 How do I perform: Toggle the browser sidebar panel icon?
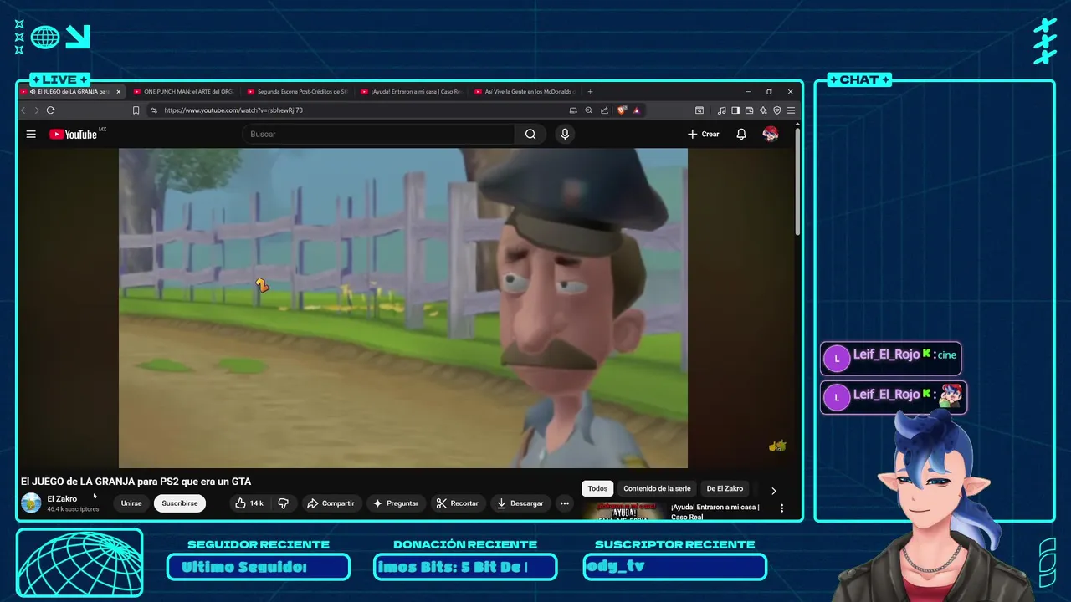point(735,110)
